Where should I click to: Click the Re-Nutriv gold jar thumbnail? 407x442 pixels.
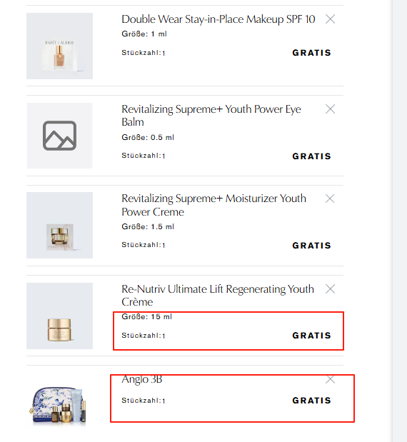point(59,316)
